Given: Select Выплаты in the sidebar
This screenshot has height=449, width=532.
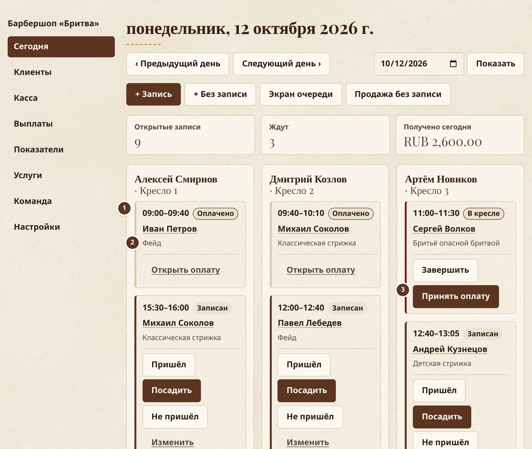Looking at the screenshot, I should 61,124.
